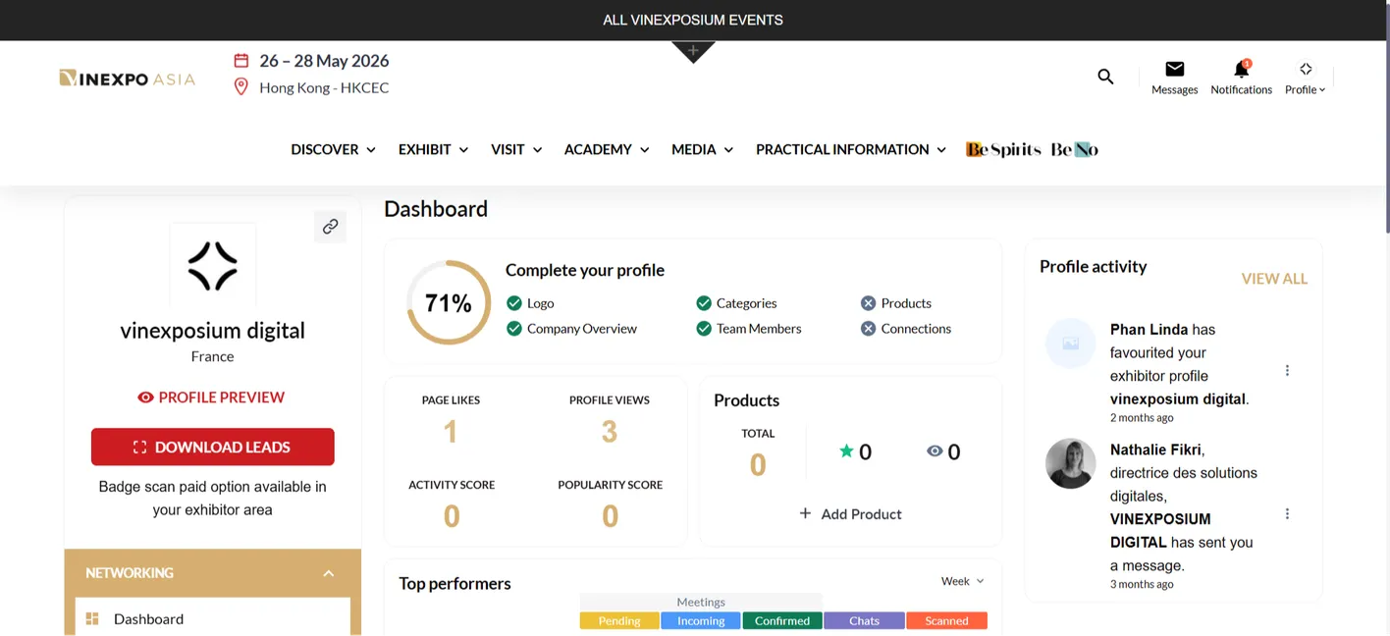Click the Vinexpo Asia logo
This screenshot has height=636, width=1390.
(x=128, y=79)
